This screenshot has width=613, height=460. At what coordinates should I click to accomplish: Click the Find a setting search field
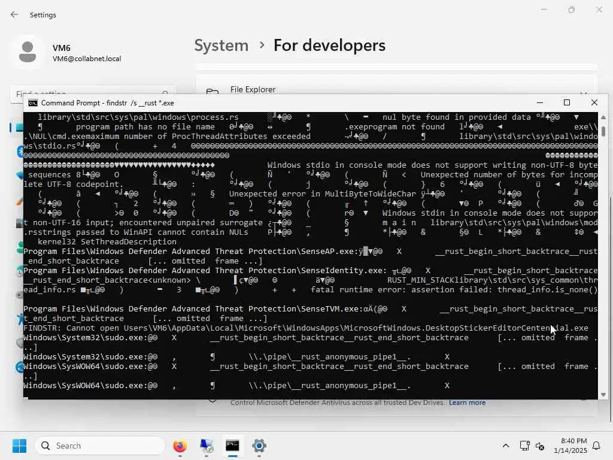[93, 93]
